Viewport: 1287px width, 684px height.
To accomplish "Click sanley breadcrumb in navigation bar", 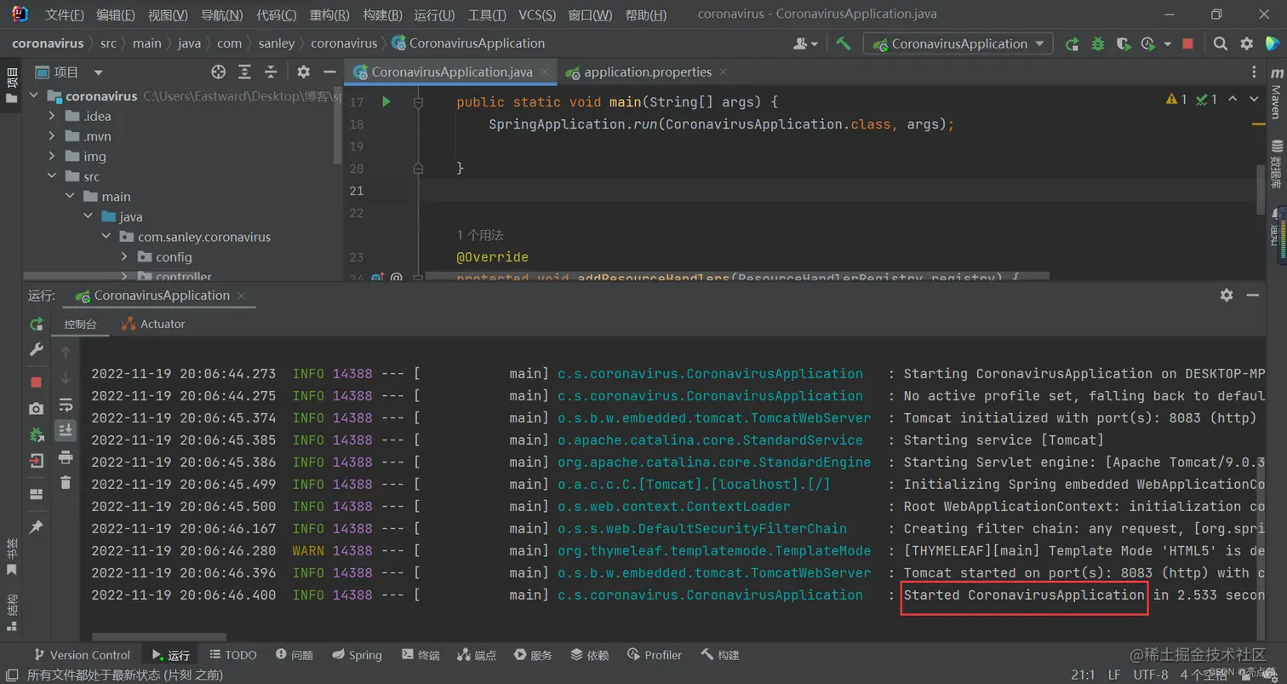I will point(276,43).
